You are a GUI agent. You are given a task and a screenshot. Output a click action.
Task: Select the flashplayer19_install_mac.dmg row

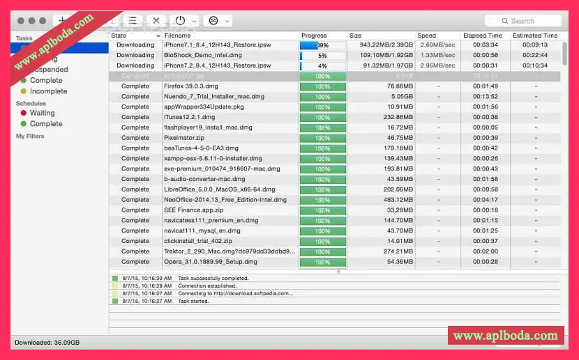[335, 127]
